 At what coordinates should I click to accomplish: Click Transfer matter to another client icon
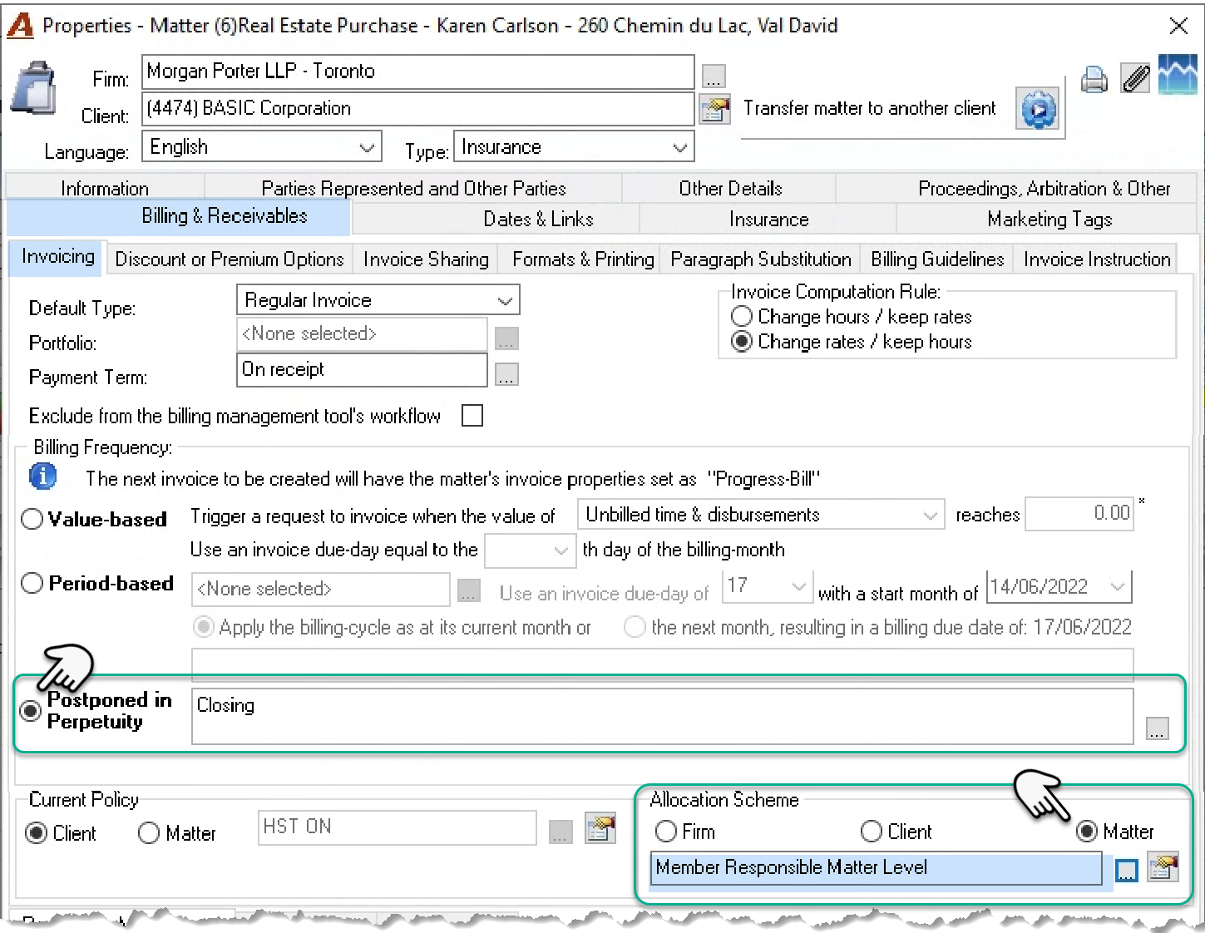pos(1038,109)
